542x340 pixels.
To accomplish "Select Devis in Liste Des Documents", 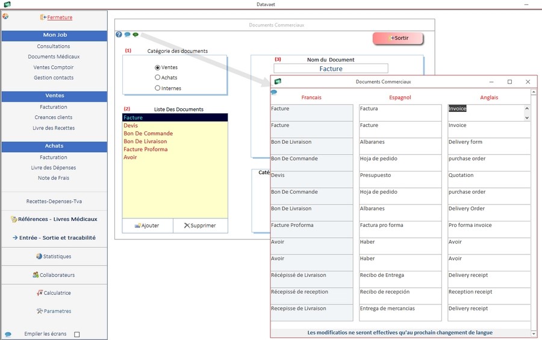I will coord(175,125).
